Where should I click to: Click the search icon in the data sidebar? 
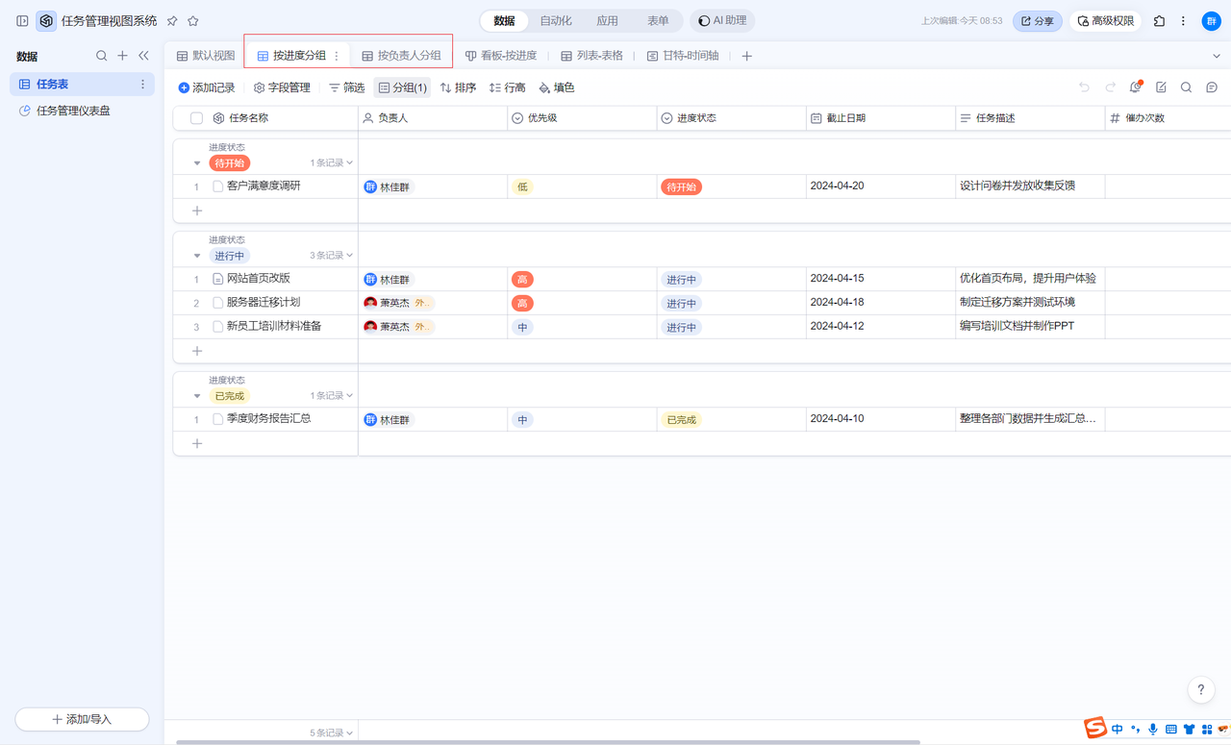101,56
